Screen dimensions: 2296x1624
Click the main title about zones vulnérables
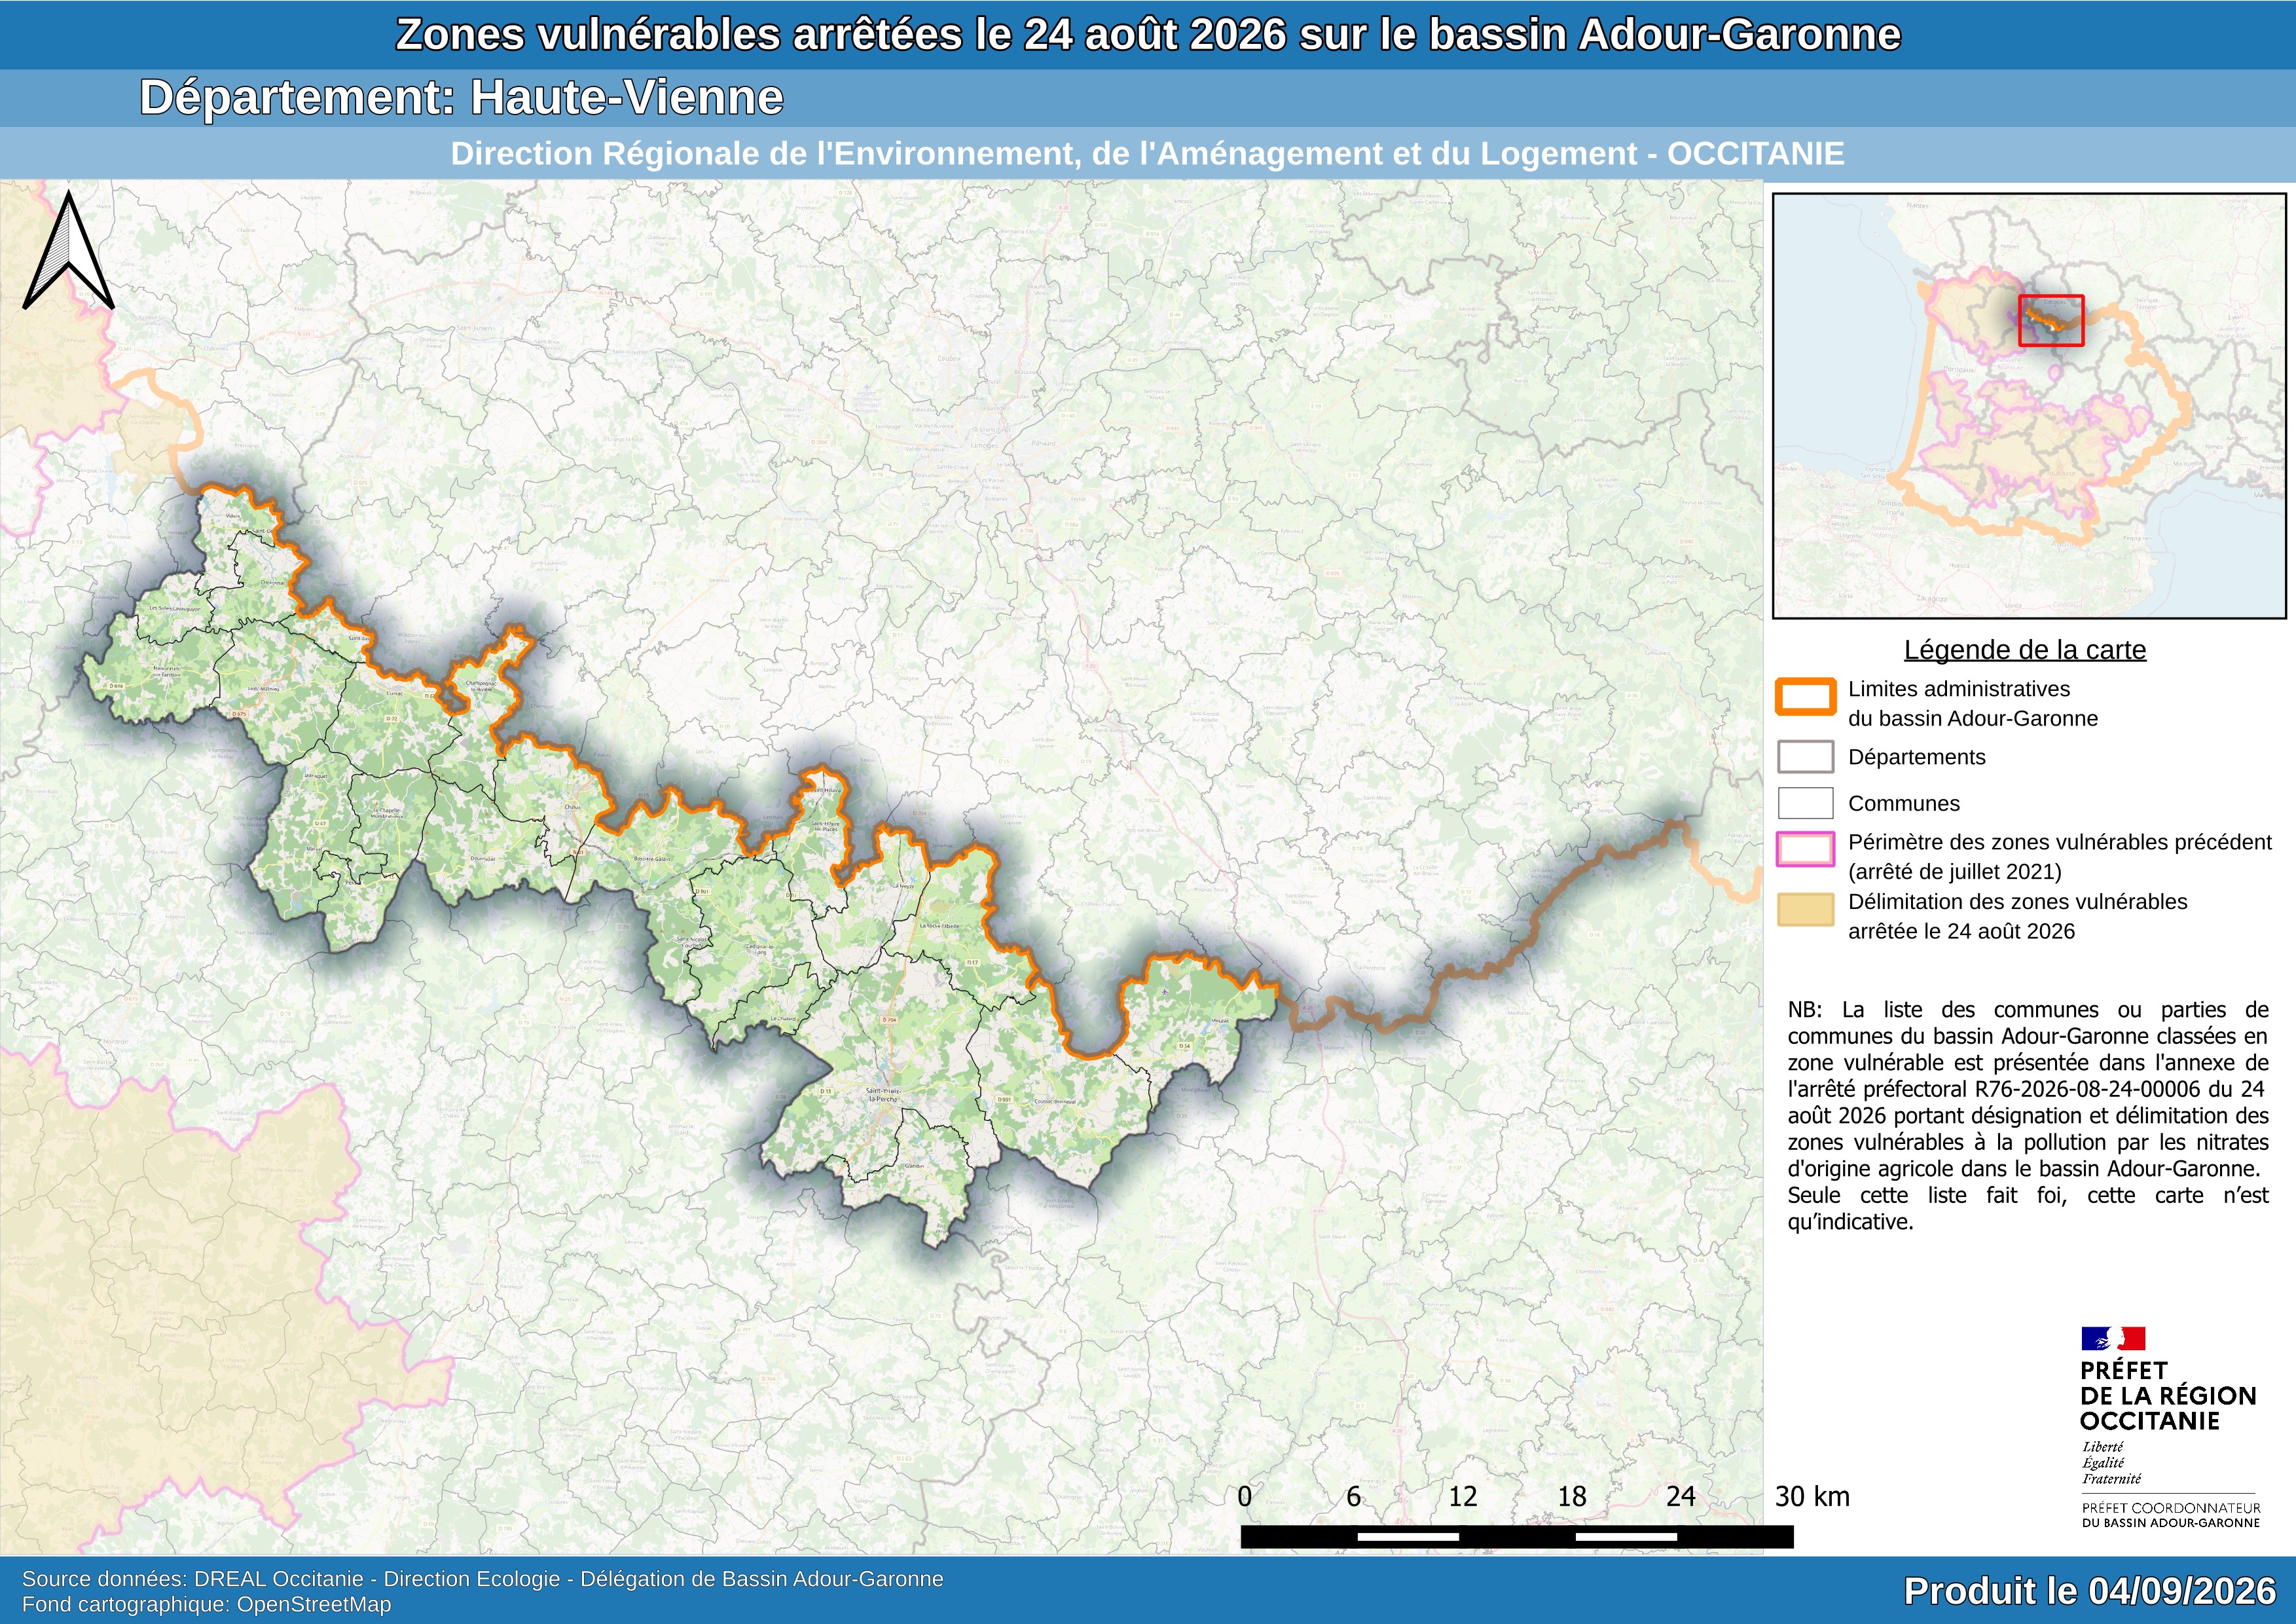(x=1148, y=34)
